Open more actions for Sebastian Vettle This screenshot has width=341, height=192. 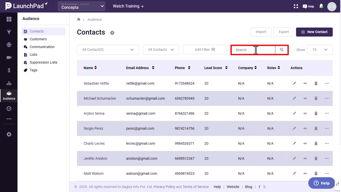(x=327, y=83)
